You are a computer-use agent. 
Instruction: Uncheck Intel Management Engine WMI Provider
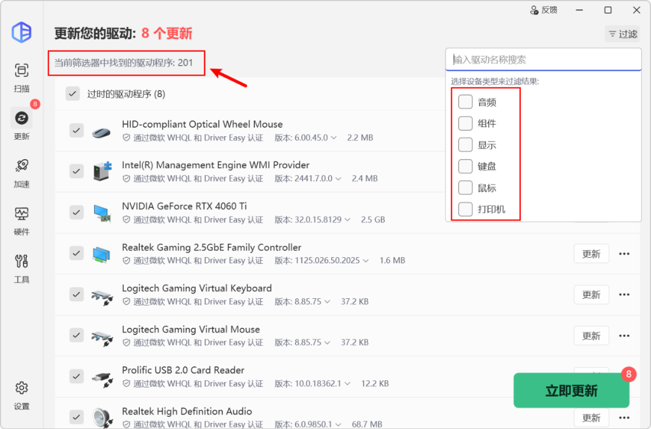tap(77, 171)
